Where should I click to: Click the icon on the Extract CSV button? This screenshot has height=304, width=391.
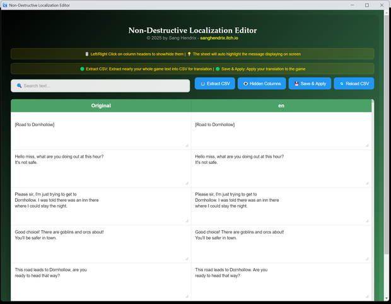202,84
